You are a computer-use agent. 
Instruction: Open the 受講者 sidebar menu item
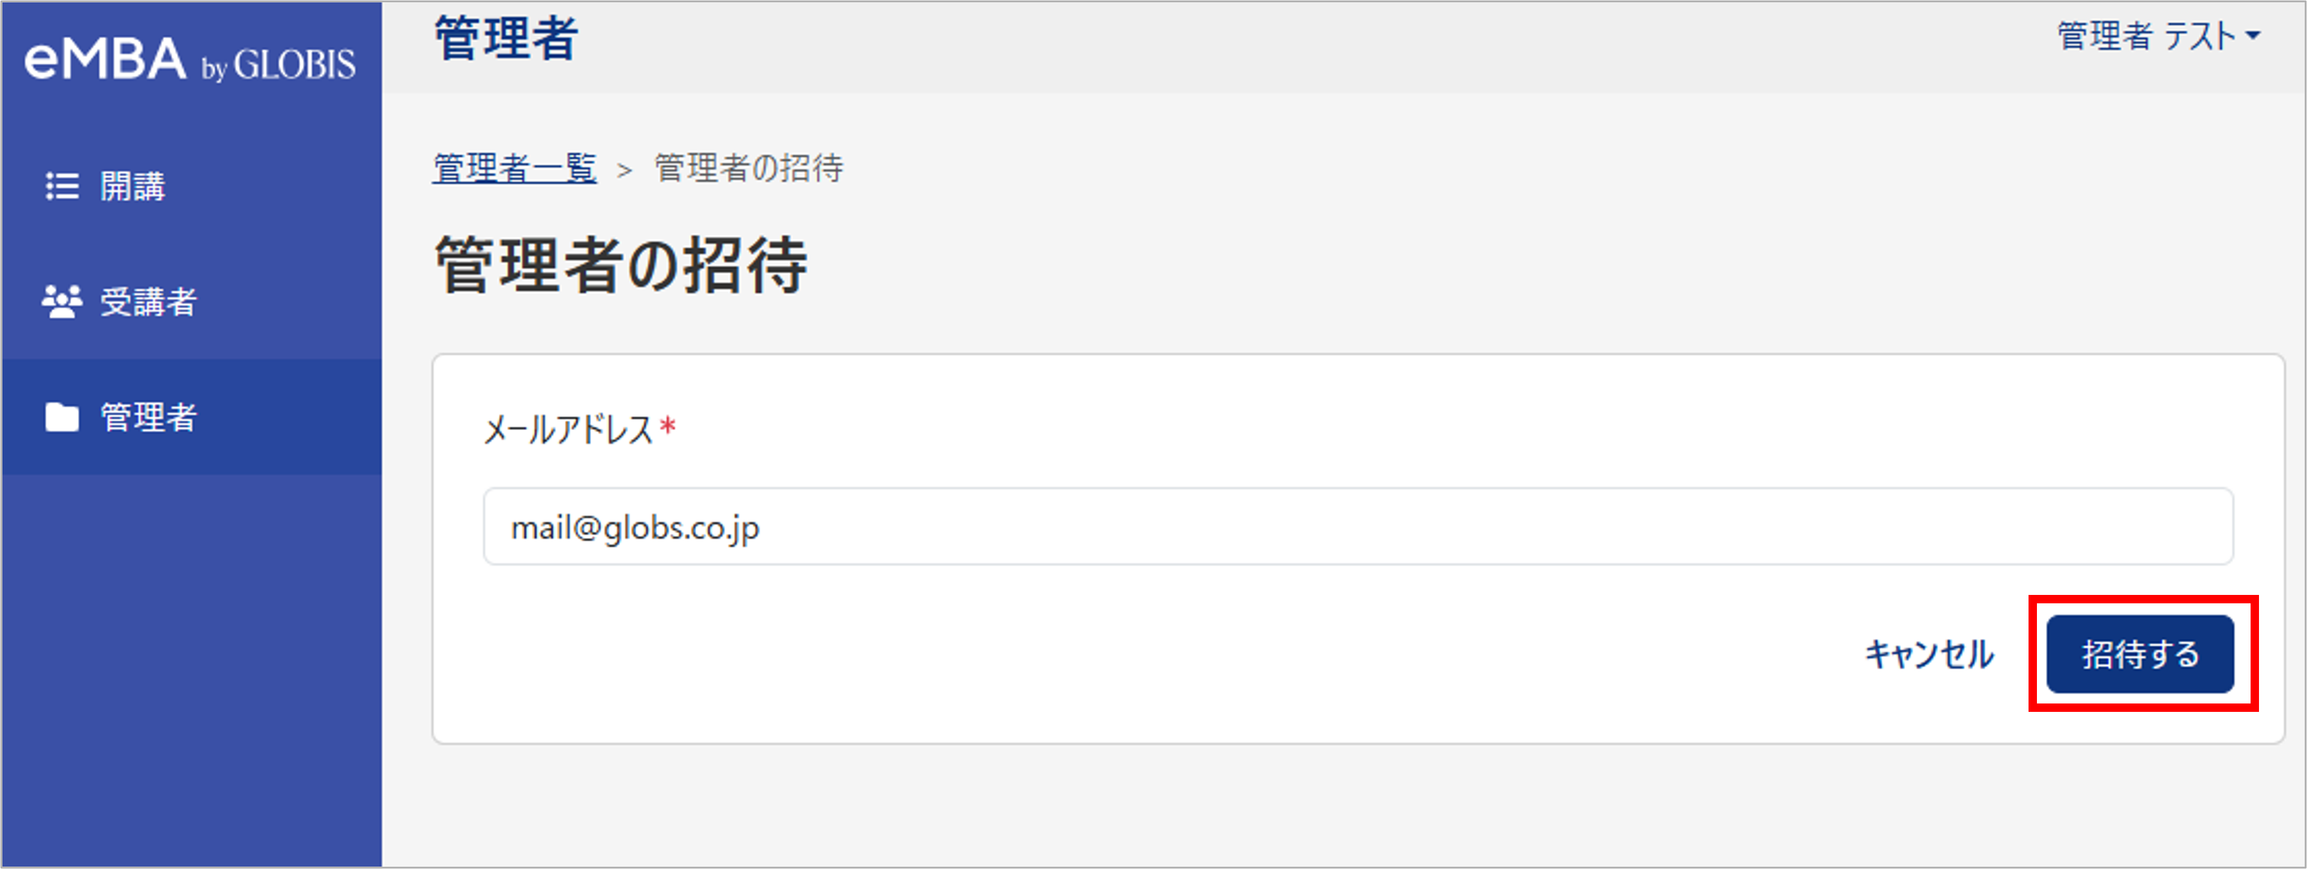coord(191,302)
